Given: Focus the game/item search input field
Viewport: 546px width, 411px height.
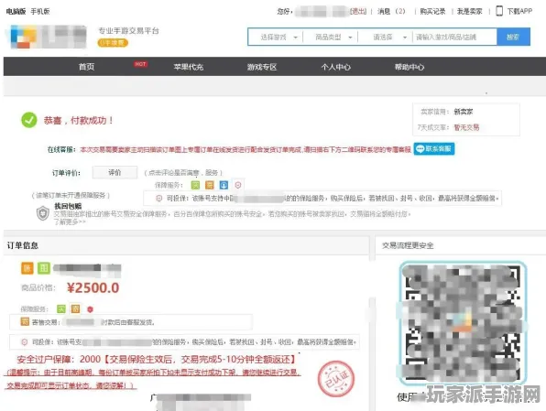Looking at the screenshot, I should pyautogui.click(x=454, y=37).
